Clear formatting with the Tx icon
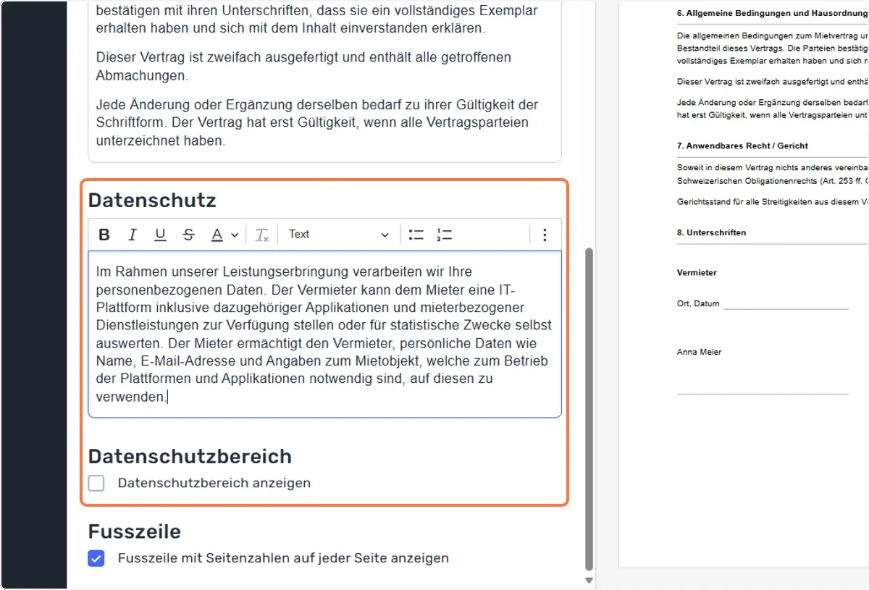Viewport: 869px width, 590px height. tap(262, 235)
